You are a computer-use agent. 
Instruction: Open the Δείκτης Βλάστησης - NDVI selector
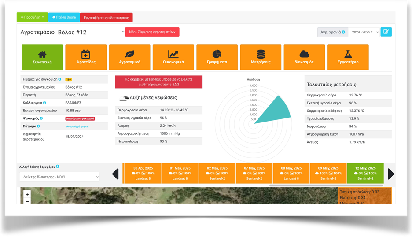[x=59, y=177]
